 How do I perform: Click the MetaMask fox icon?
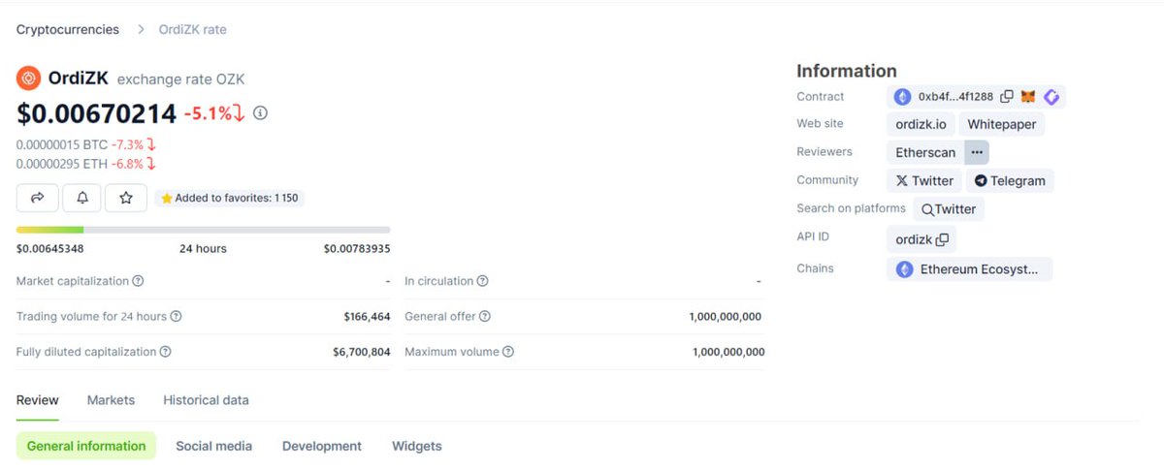(1028, 97)
